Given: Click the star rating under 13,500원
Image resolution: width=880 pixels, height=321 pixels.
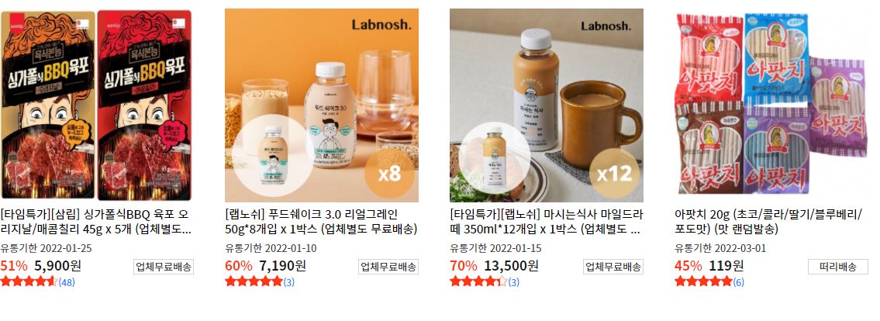Looking at the screenshot, I should pos(478,281).
